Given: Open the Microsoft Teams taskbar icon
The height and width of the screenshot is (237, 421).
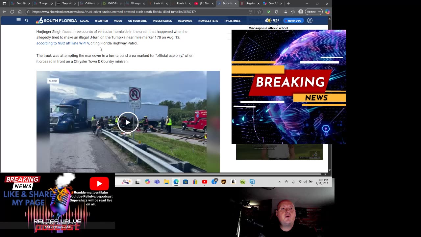Looking at the screenshot, I should pos(157,182).
